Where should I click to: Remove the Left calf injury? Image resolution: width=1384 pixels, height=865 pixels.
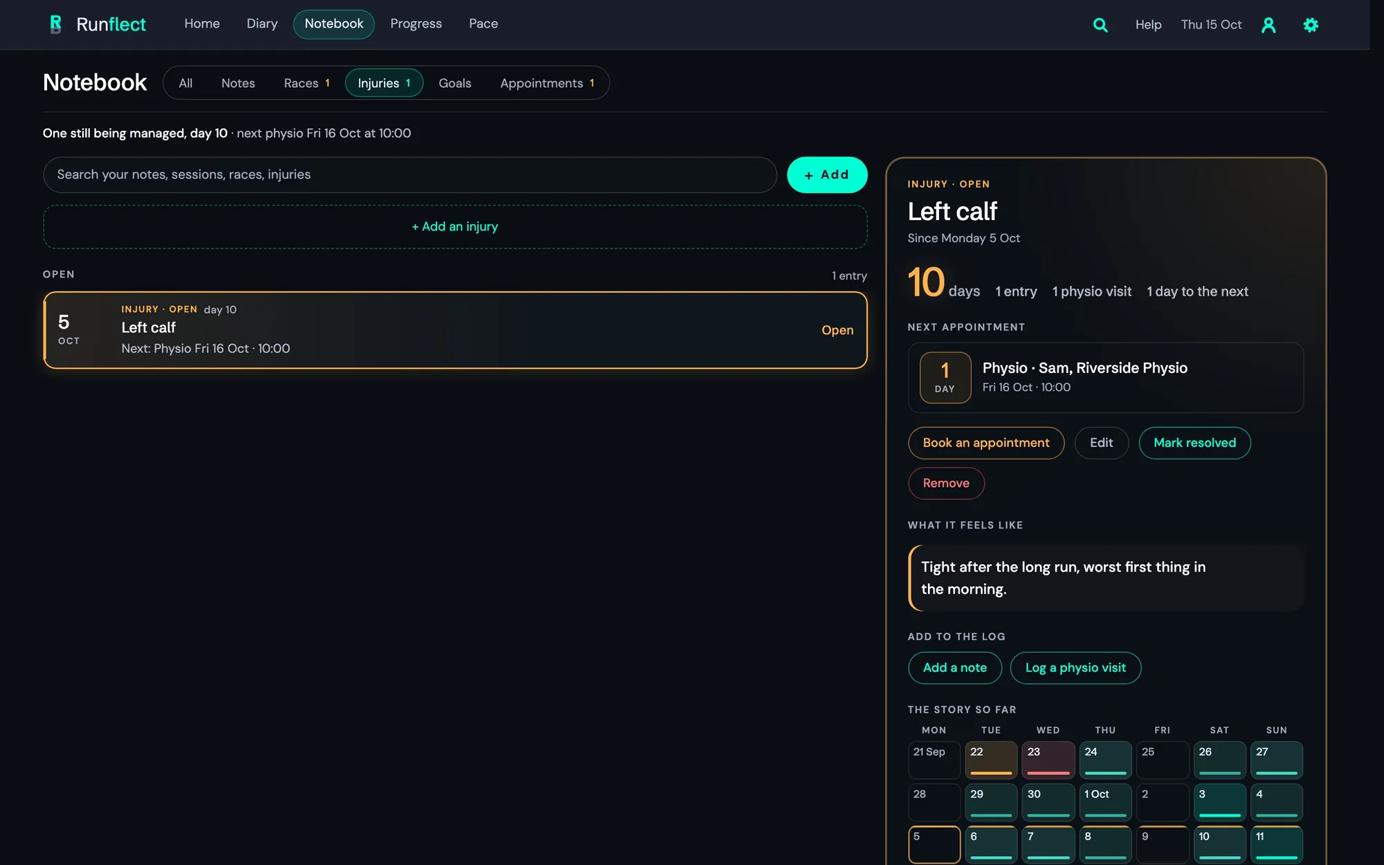click(x=946, y=483)
